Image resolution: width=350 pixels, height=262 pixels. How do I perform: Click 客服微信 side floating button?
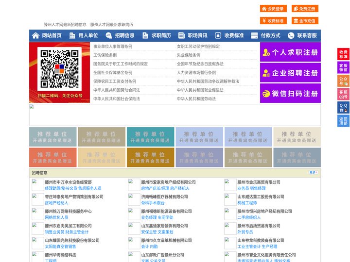click(343, 67)
